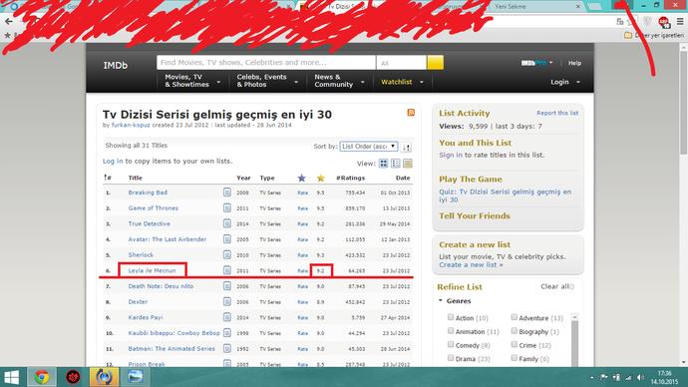The image size is (688, 387).
Task: Click Create a new list link
Action: [x=471, y=265]
